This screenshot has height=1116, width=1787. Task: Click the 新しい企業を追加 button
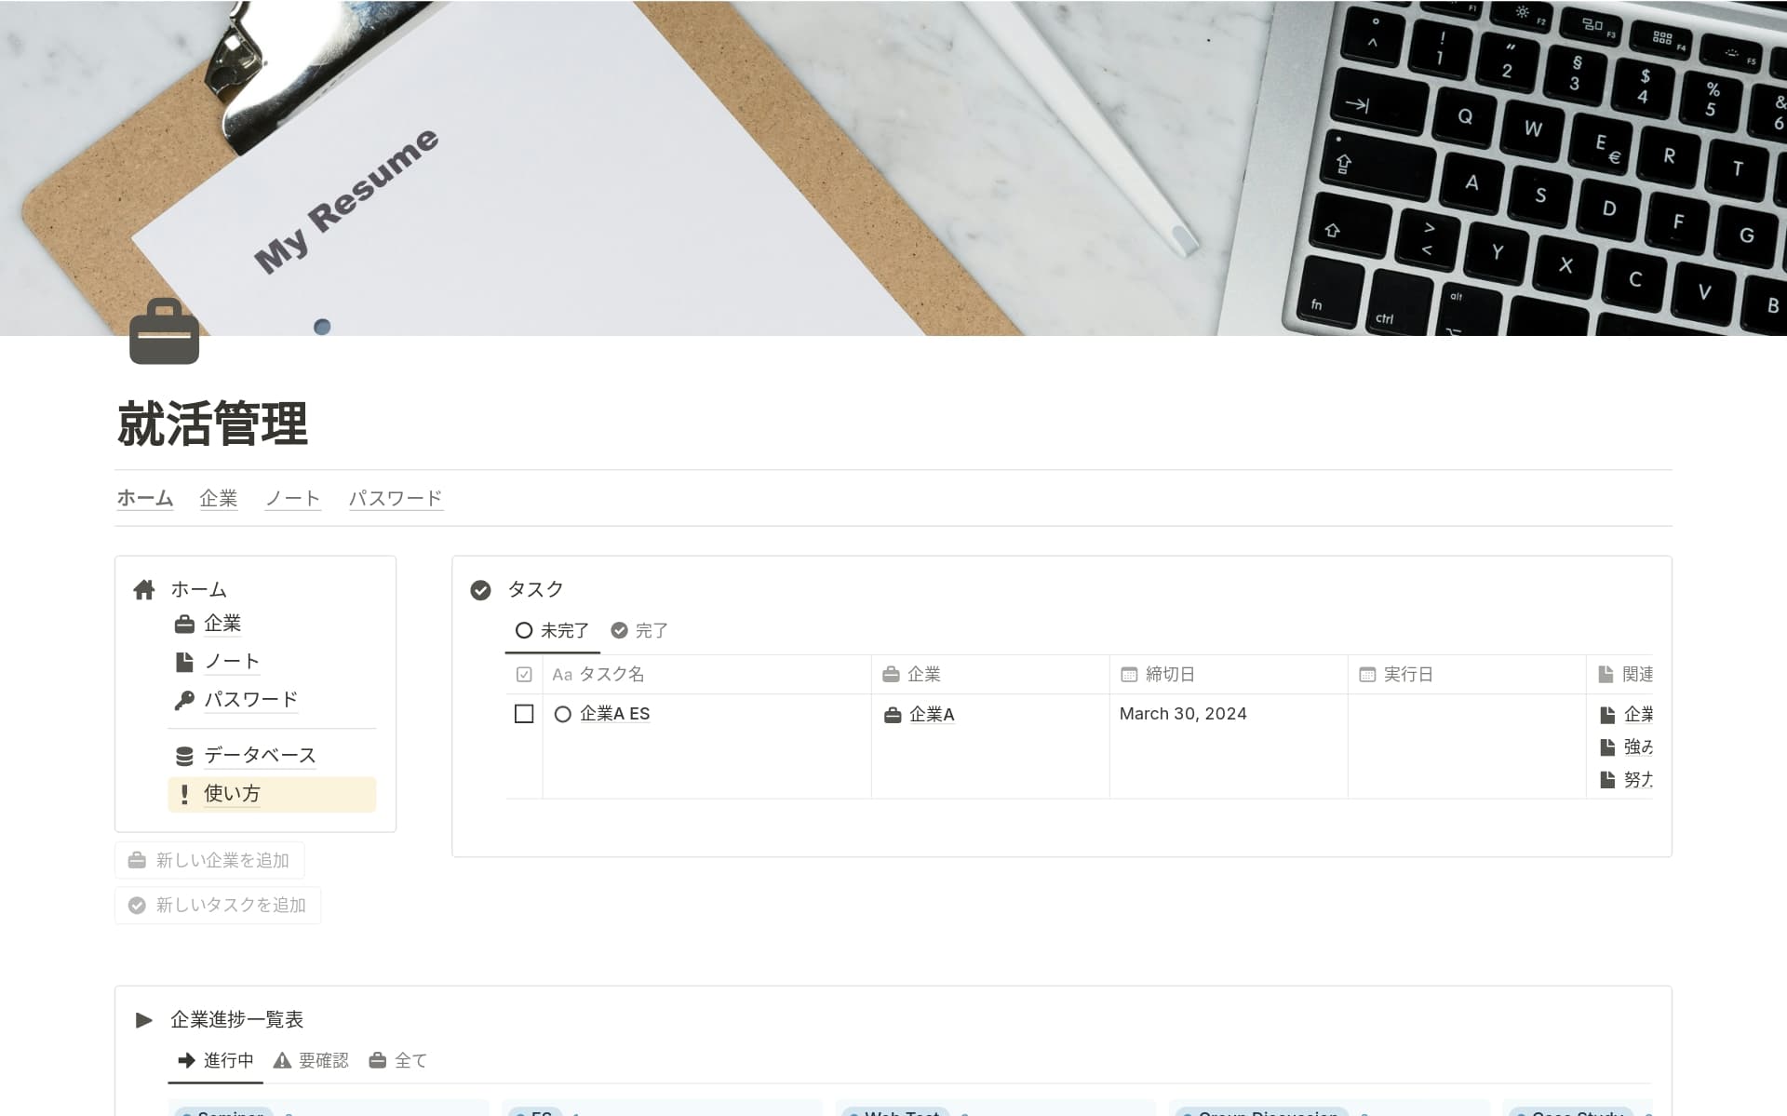(209, 861)
